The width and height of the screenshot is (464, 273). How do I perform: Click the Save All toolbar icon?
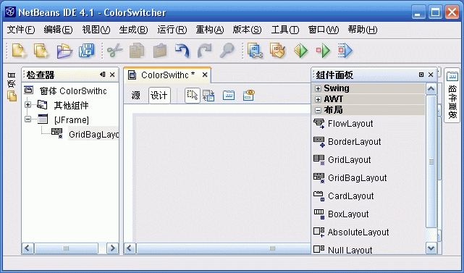(87, 51)
